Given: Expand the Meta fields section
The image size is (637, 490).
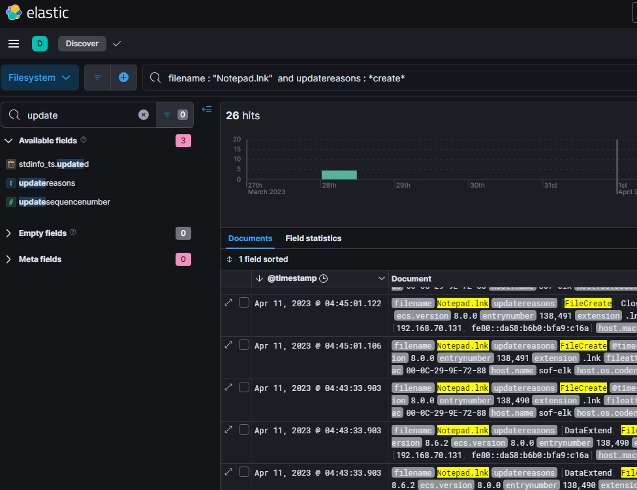Looking at the screenshot, I should point(9,259).
